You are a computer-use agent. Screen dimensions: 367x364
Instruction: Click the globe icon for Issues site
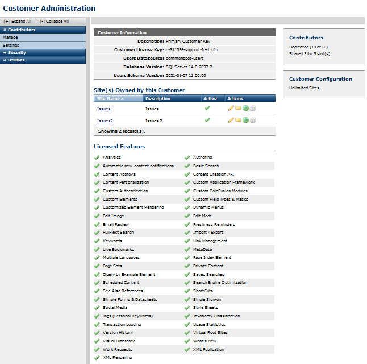pos(245,108)
